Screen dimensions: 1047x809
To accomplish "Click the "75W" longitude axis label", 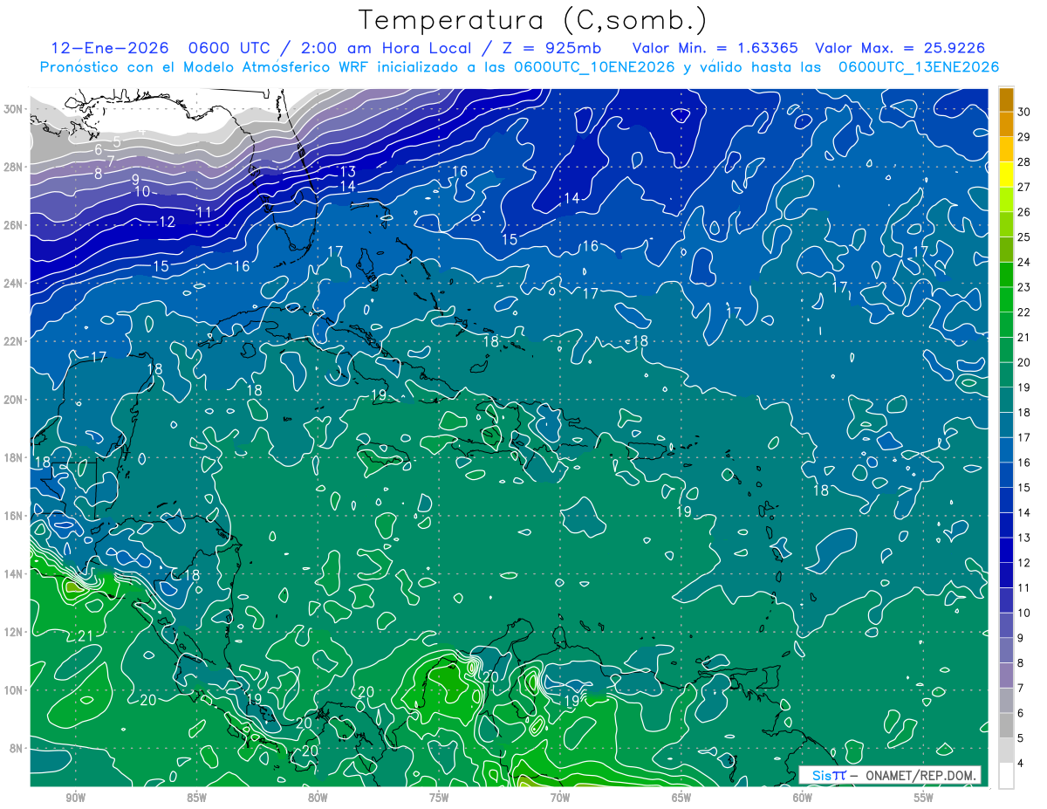I will [x=439, y=797].
